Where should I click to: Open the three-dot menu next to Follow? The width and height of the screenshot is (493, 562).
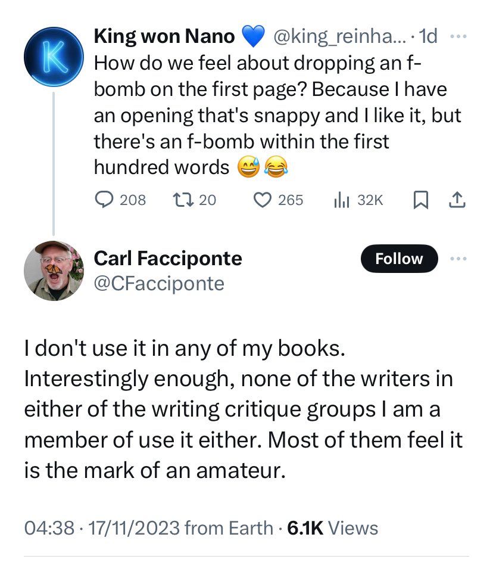coord(457,259)
